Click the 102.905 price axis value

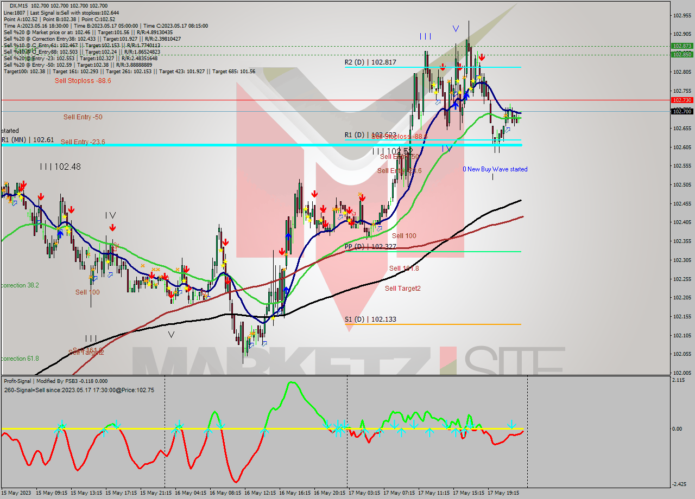pyautogui.click(x=682, y=34)
